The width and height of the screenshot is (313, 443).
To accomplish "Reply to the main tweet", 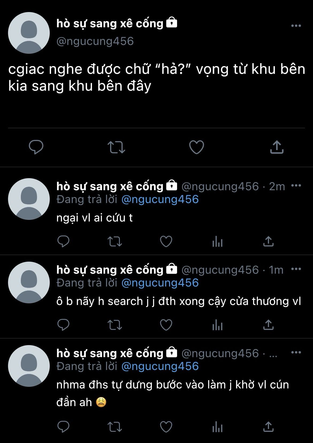I will click(x=36, y=147).
